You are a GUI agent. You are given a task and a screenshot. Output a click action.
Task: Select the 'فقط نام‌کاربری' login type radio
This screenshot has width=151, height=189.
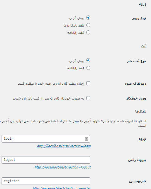88,25
